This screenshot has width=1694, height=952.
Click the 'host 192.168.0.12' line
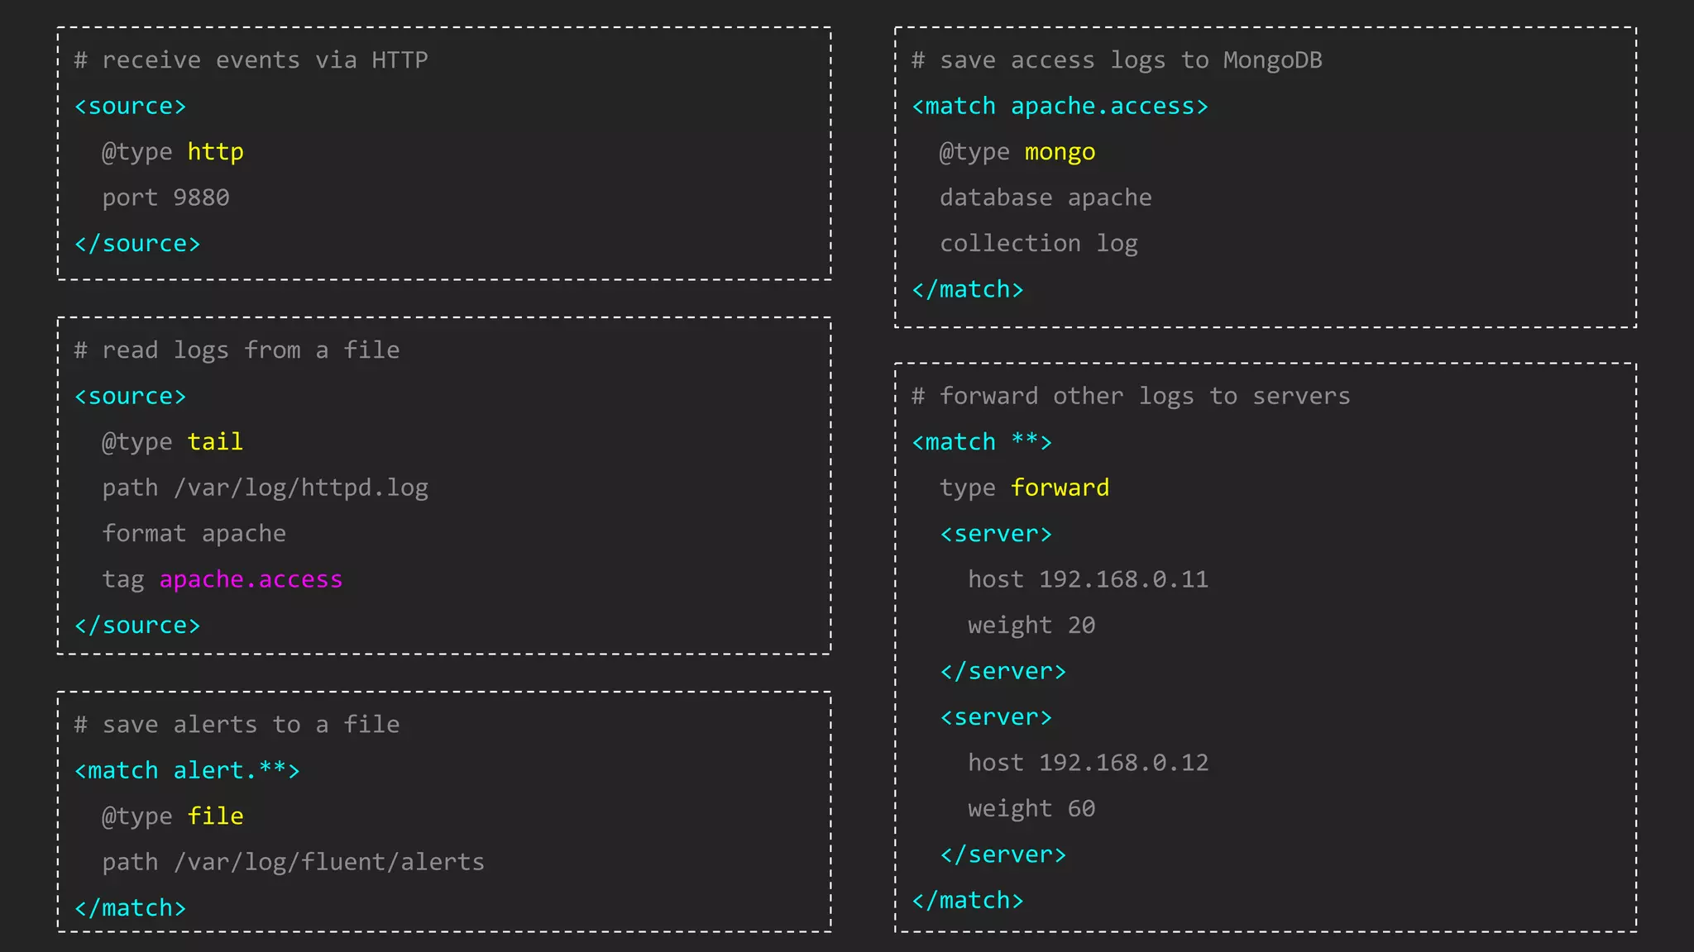[1088, 763]
